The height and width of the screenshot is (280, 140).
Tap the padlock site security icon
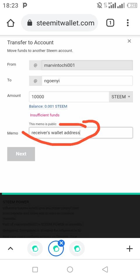pyautogui.click(x=30, y=23)
